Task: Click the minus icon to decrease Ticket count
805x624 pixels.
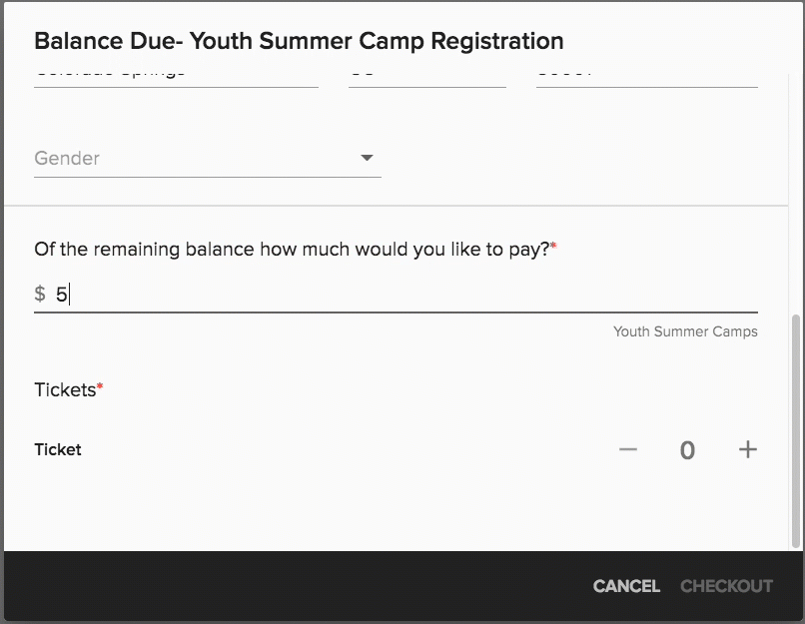Action: [628, 449]
